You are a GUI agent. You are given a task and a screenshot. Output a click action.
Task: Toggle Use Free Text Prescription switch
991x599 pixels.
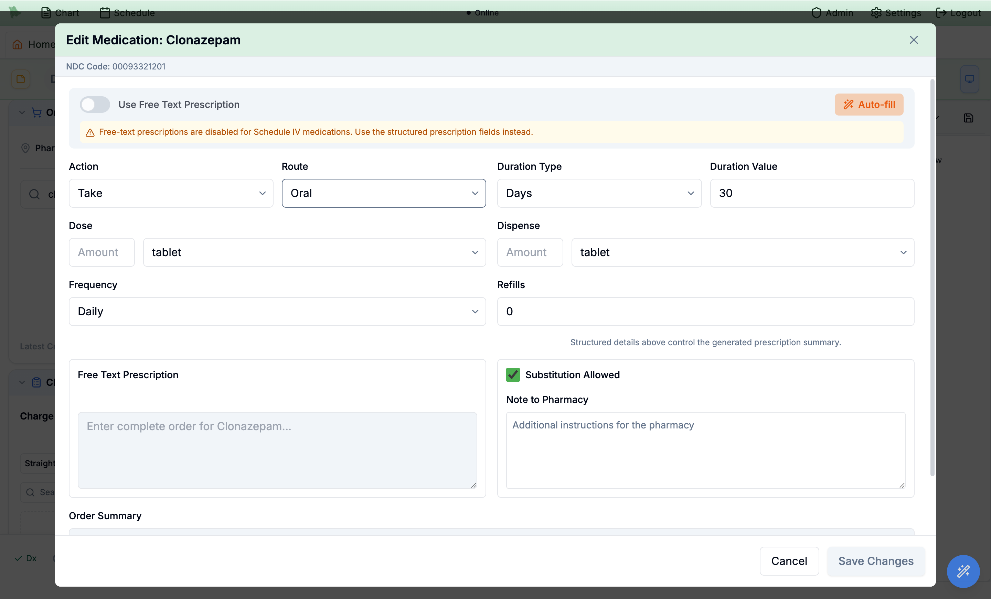click(x=95, y=105)
